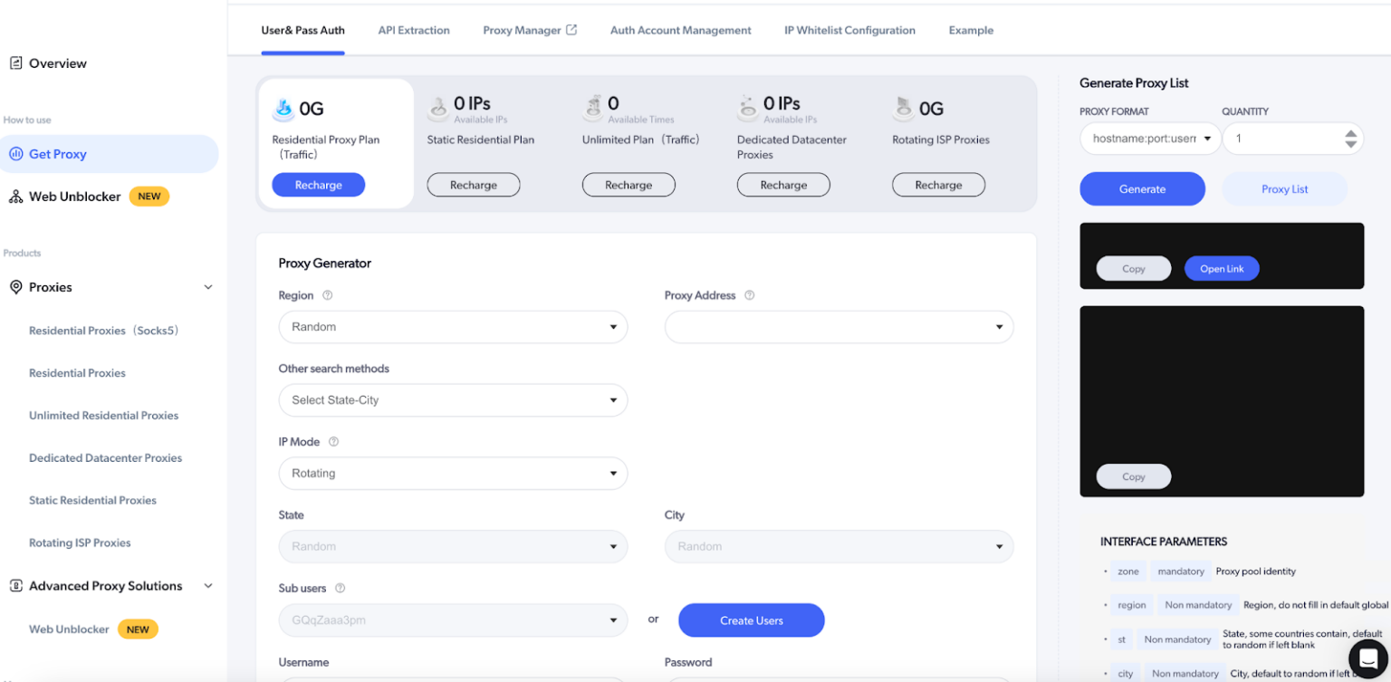Select the Get Proxy sidebar icon
This screenshot has width=1391, height=682.
(16, 153)
